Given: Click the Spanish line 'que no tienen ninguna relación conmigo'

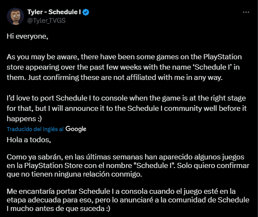Looking at the screenshot, I should (74, 174).
